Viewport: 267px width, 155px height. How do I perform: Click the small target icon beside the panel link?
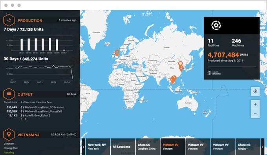(209, 73)
